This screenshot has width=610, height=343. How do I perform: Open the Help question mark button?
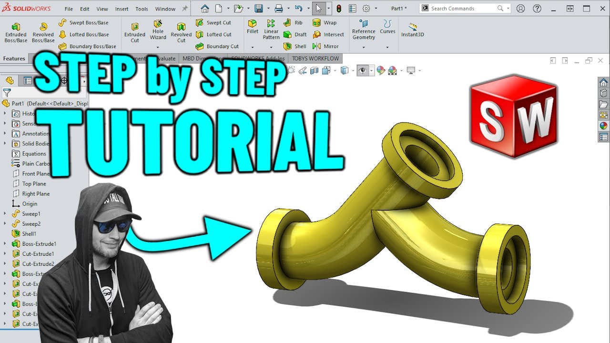[537, 9]
